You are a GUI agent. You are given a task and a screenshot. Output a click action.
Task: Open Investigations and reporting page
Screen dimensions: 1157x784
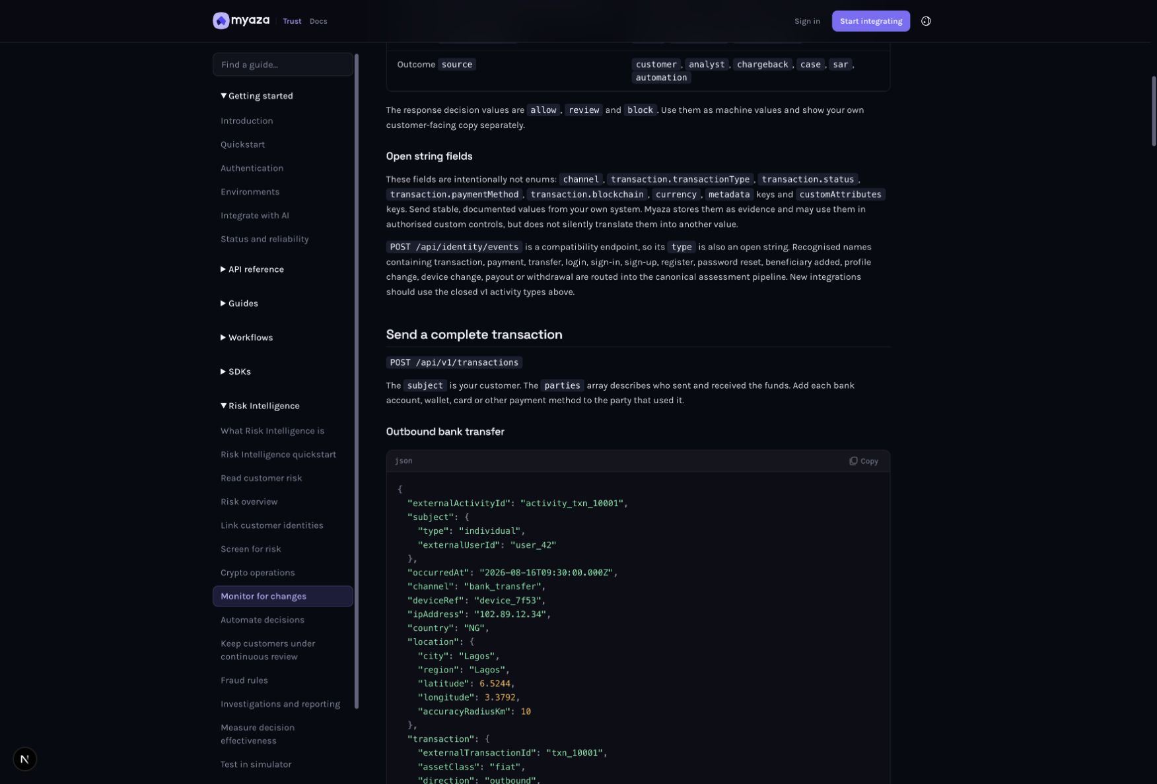pos(280,704)
